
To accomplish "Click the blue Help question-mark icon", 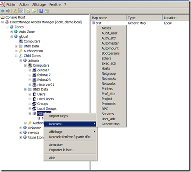I will point(41,11).
